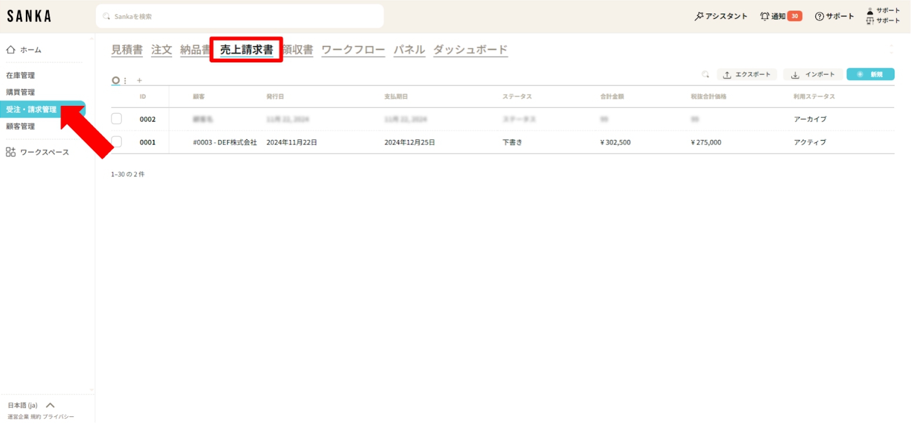Create a new invoice with 新規 button
This screenshot has height=428, width=911.
(870, 75)
